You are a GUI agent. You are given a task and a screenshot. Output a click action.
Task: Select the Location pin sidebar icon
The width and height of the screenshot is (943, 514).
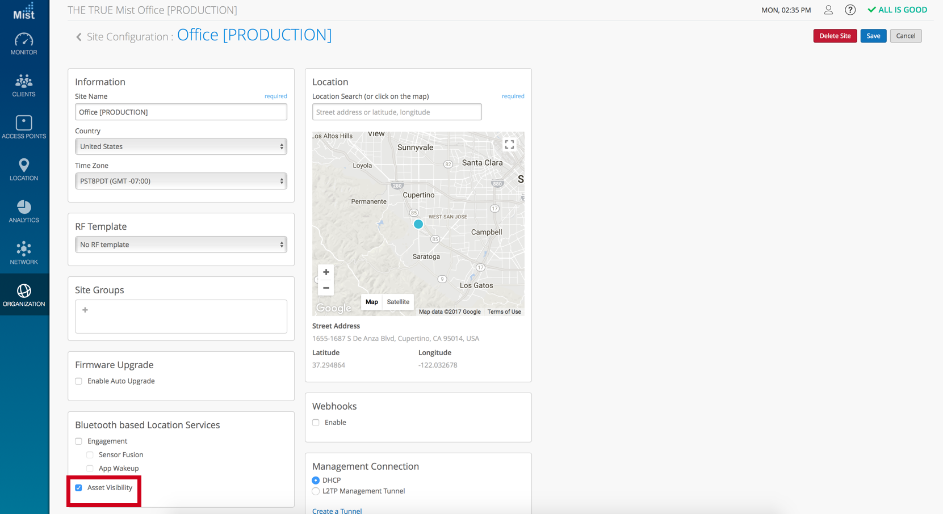click(24, 169)
